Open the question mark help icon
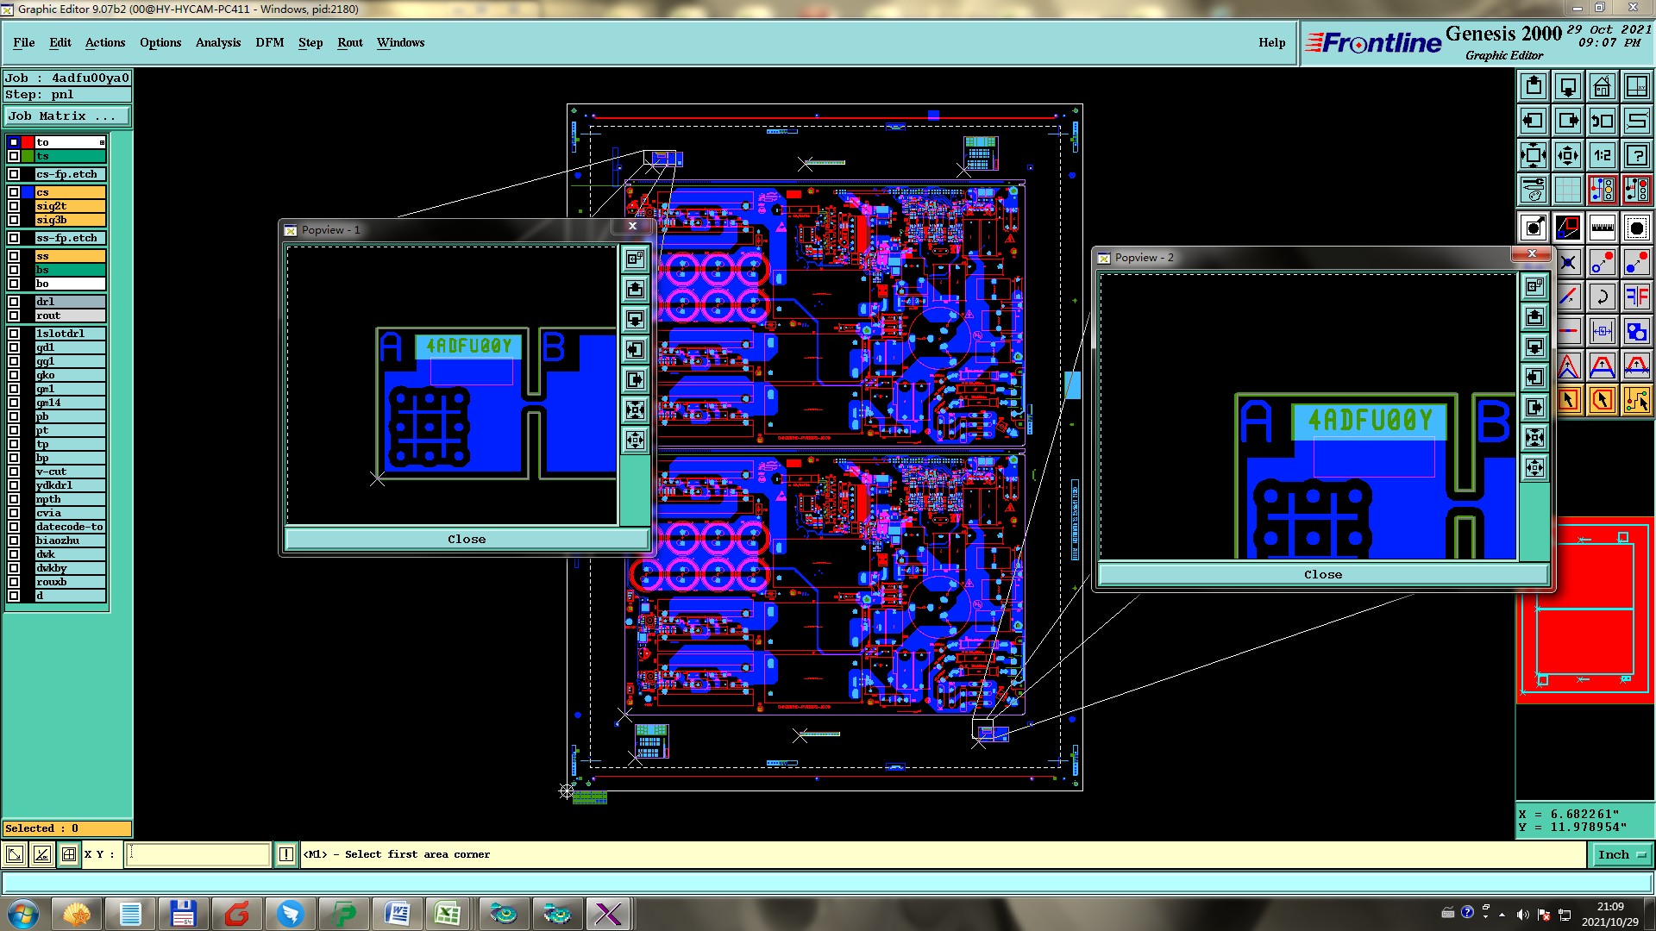This screenshot has width=1656, height=931. [1636, 155]
